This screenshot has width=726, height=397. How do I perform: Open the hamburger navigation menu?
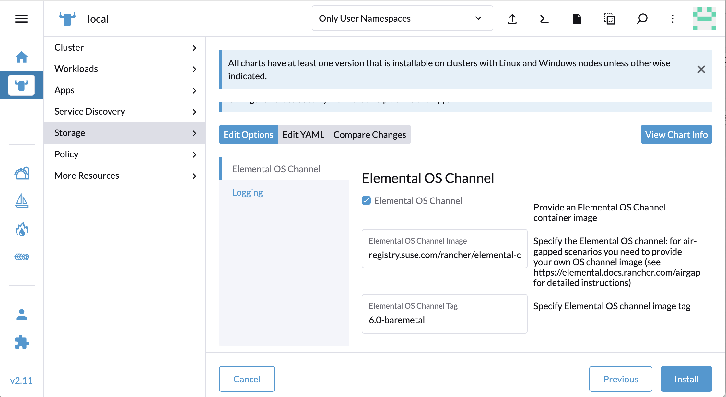21,19
